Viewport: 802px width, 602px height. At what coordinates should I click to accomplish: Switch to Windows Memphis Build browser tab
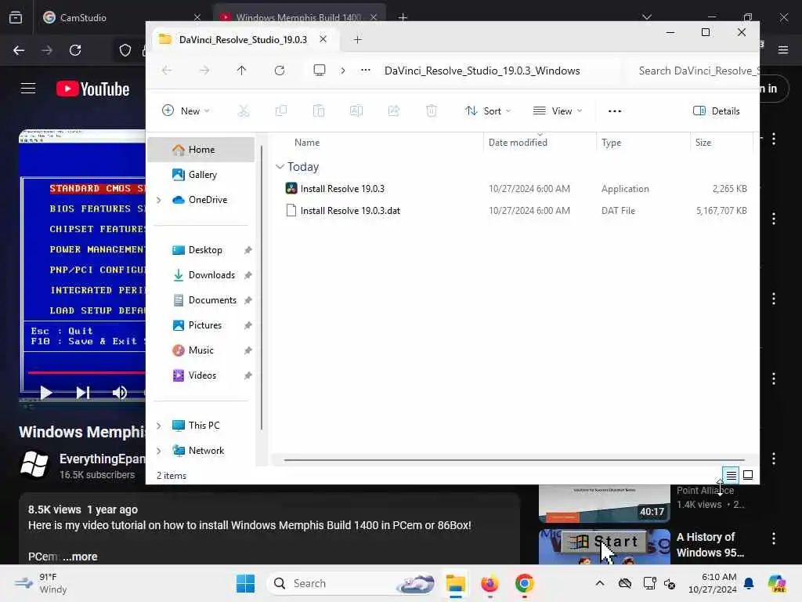tap(298, 17)
